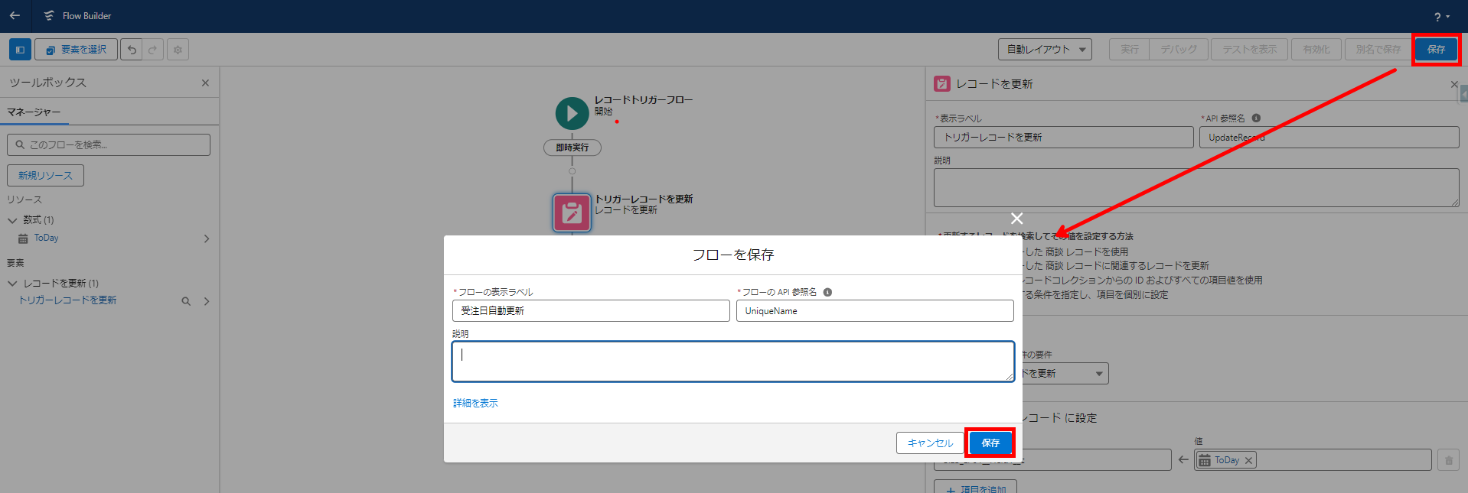This screenshot has height=493, width=1468.
Task: Click the 有効化 button
Action: (1316, 50)
